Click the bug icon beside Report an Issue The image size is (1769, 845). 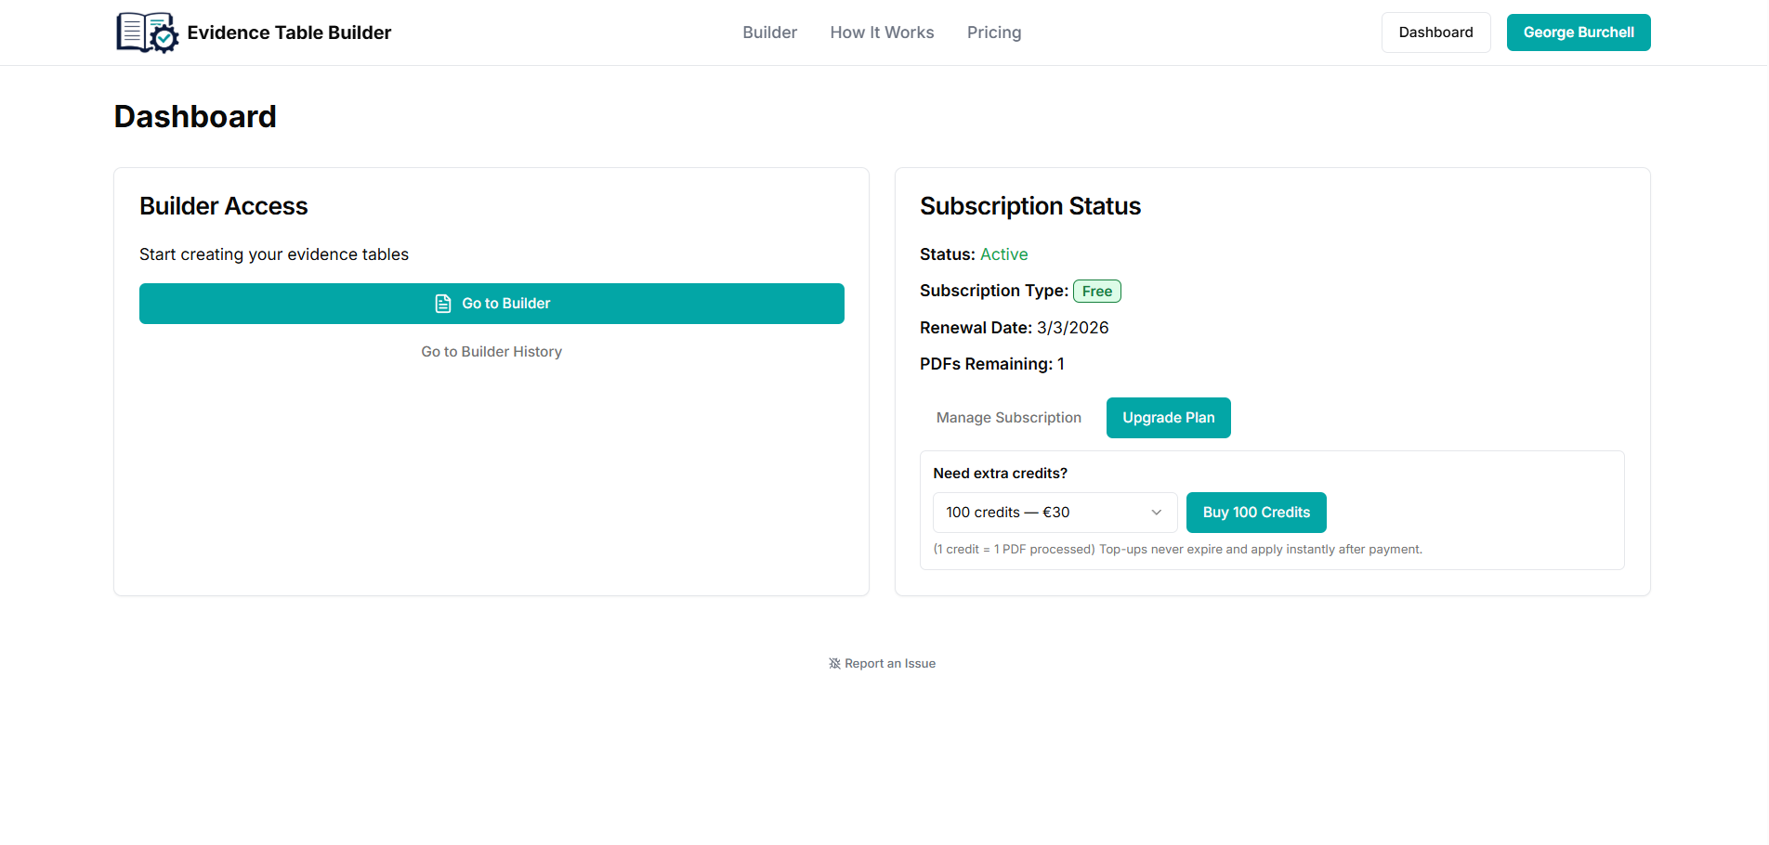tap(834, 664)
